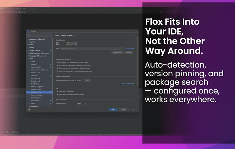Click the Tools breadcrumb
Image resolution: width=235 pixels, height=149 pixels.
[x=57, y=35]
